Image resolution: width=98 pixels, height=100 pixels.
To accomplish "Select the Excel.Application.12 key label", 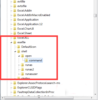I will pos(30,24).
